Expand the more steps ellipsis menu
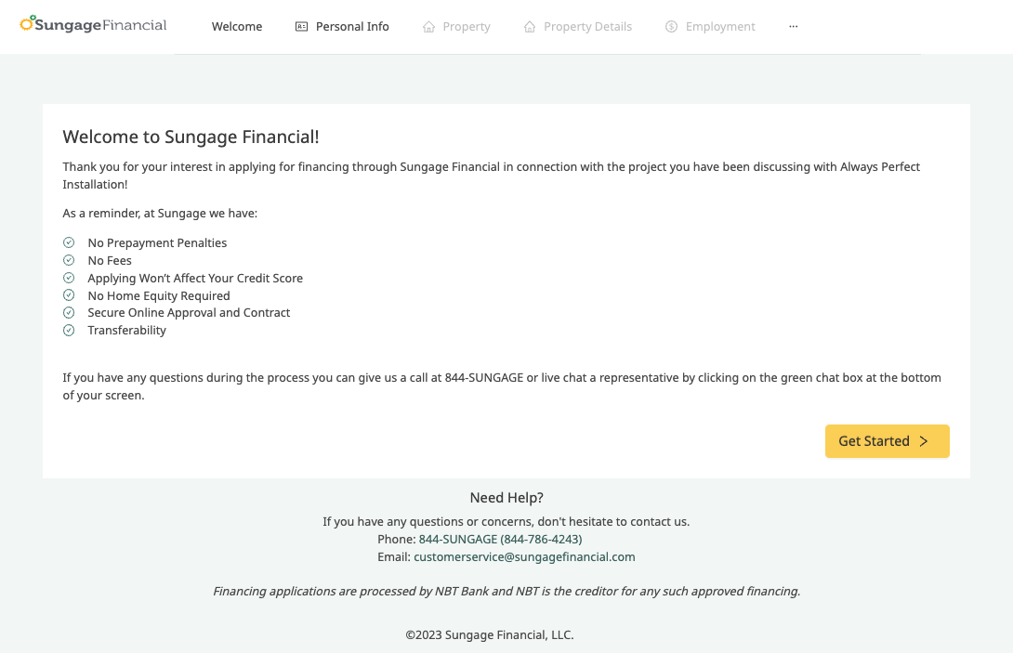This screenshot has height=653, width=1013. pos(793,27)
